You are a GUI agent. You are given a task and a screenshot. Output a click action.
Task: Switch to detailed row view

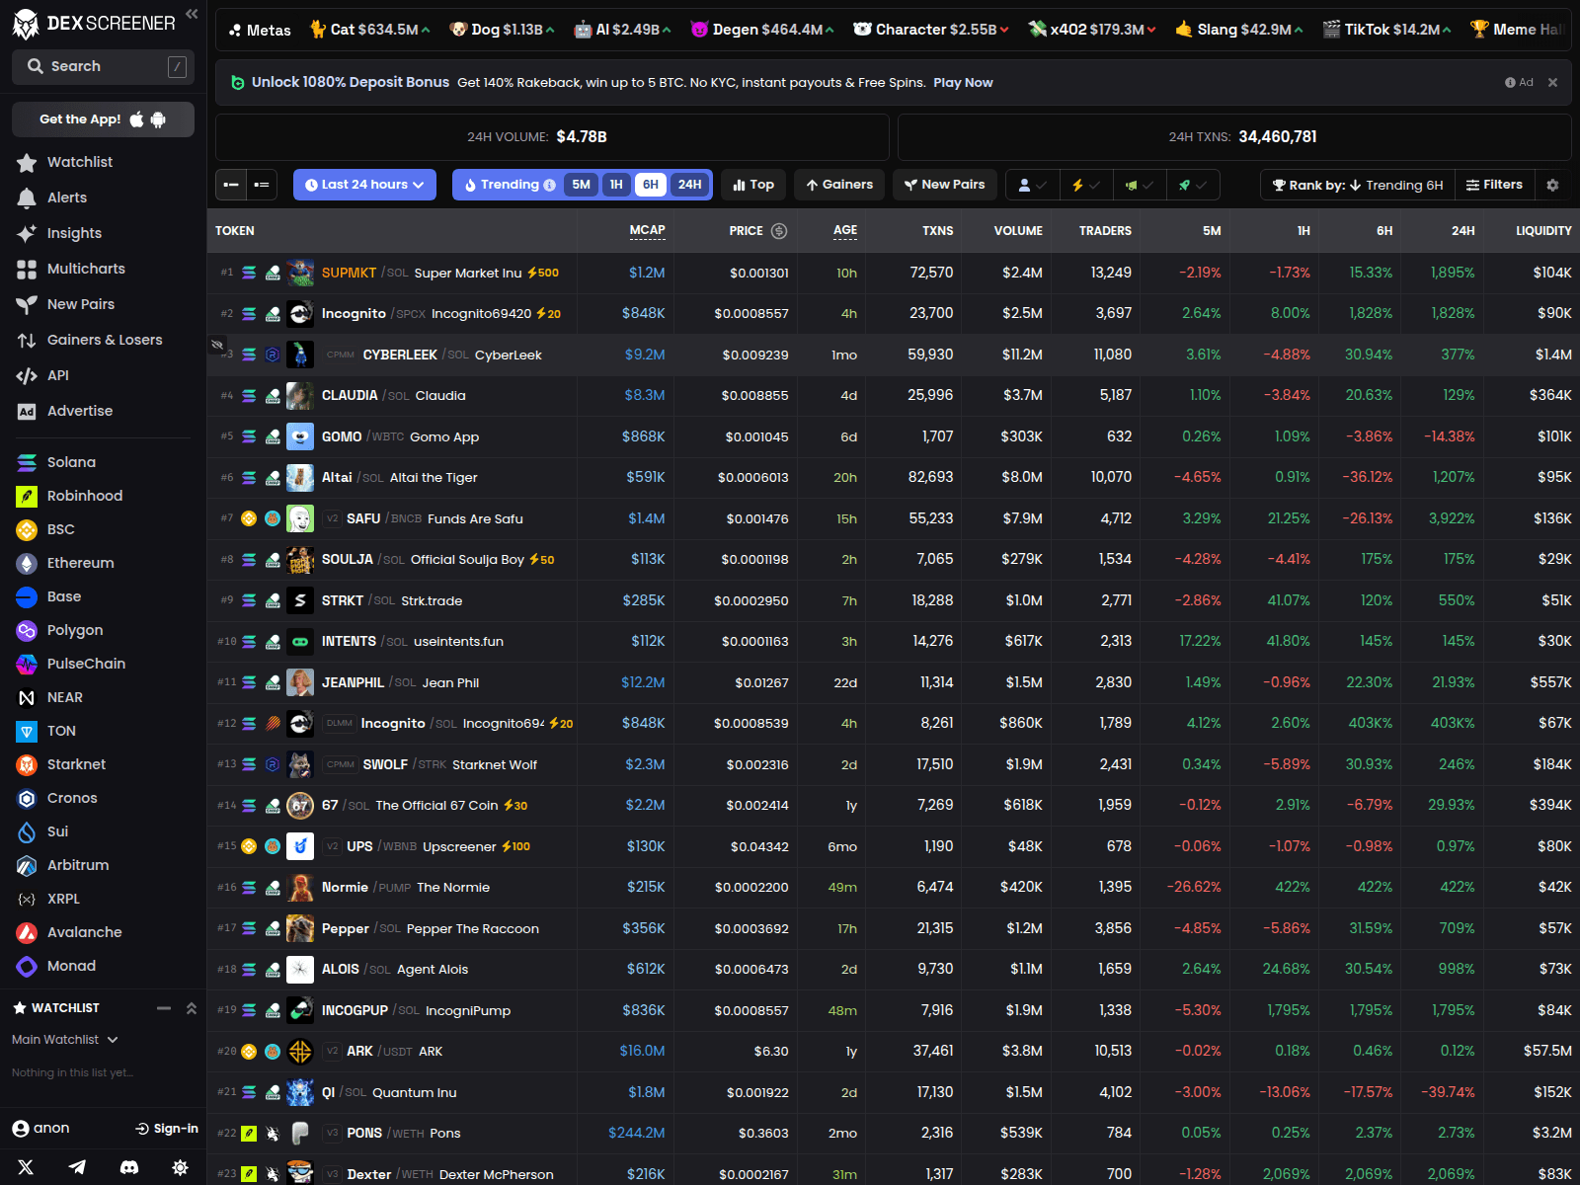coord(262,185)
